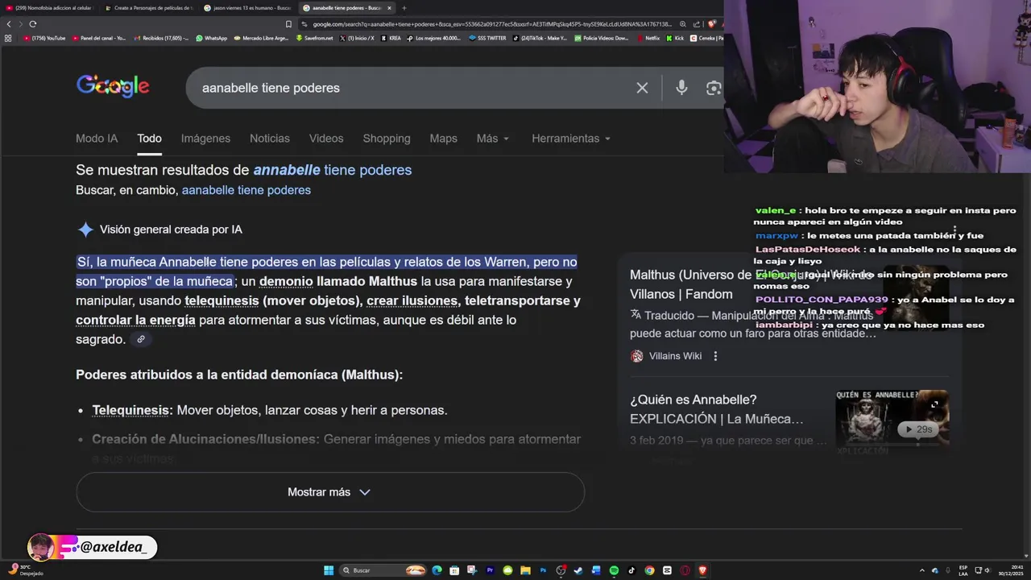Switch to Brave browser in taskbar
1031x580 pixels.
pyautogui.click(x=702, y=570)
